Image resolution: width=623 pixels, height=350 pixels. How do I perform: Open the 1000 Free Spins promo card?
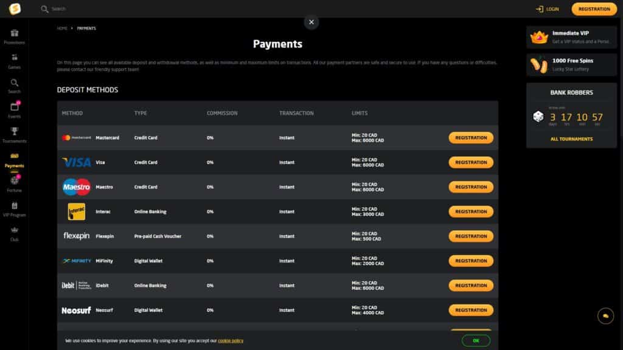click(571, 64)
